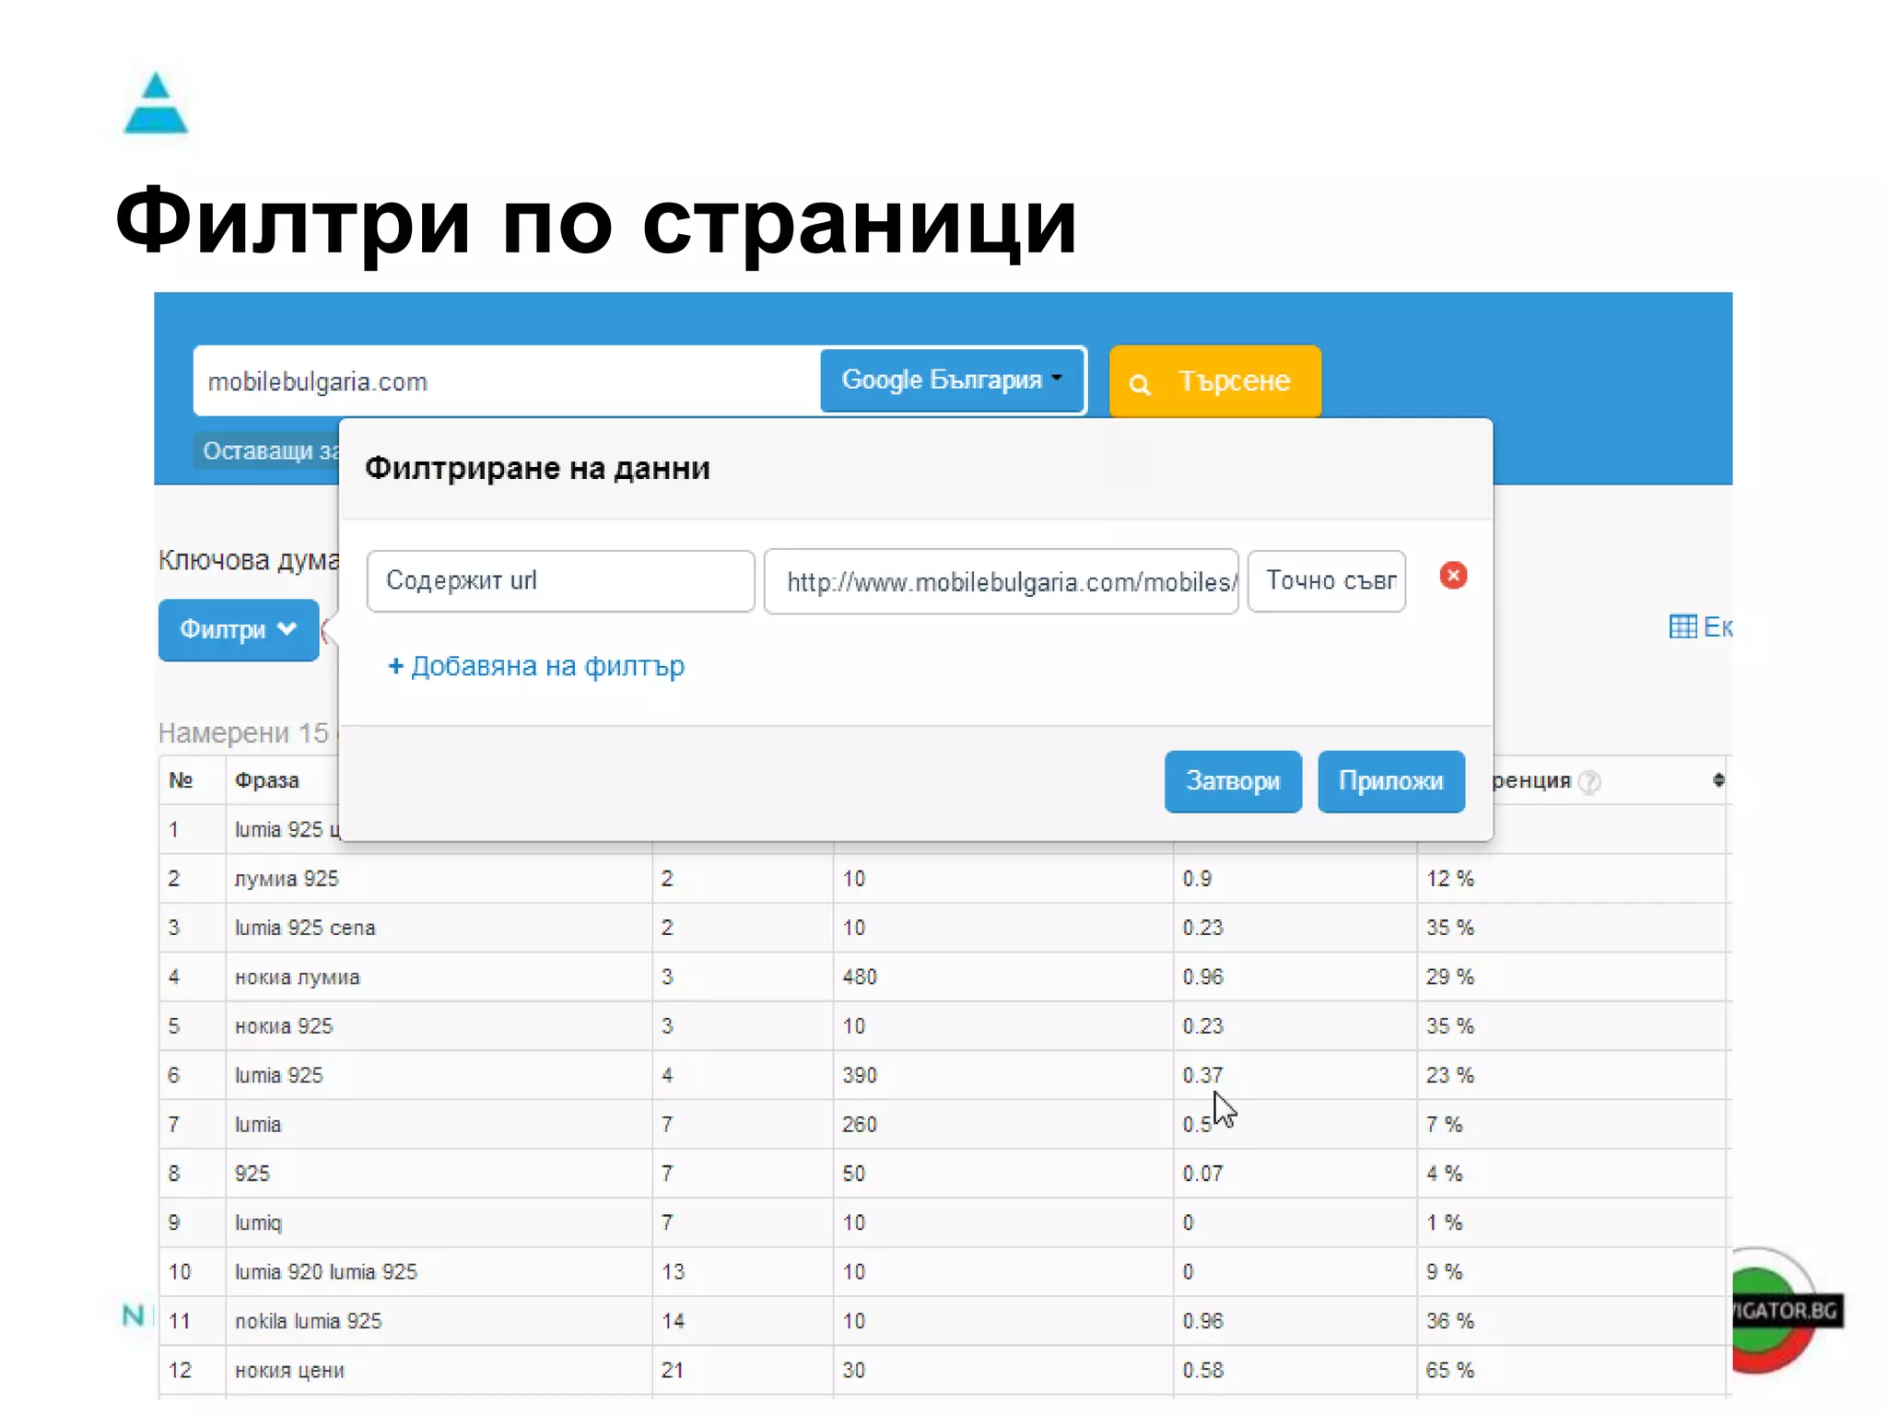Click the yellow Търсене search button

[1214, 381]
